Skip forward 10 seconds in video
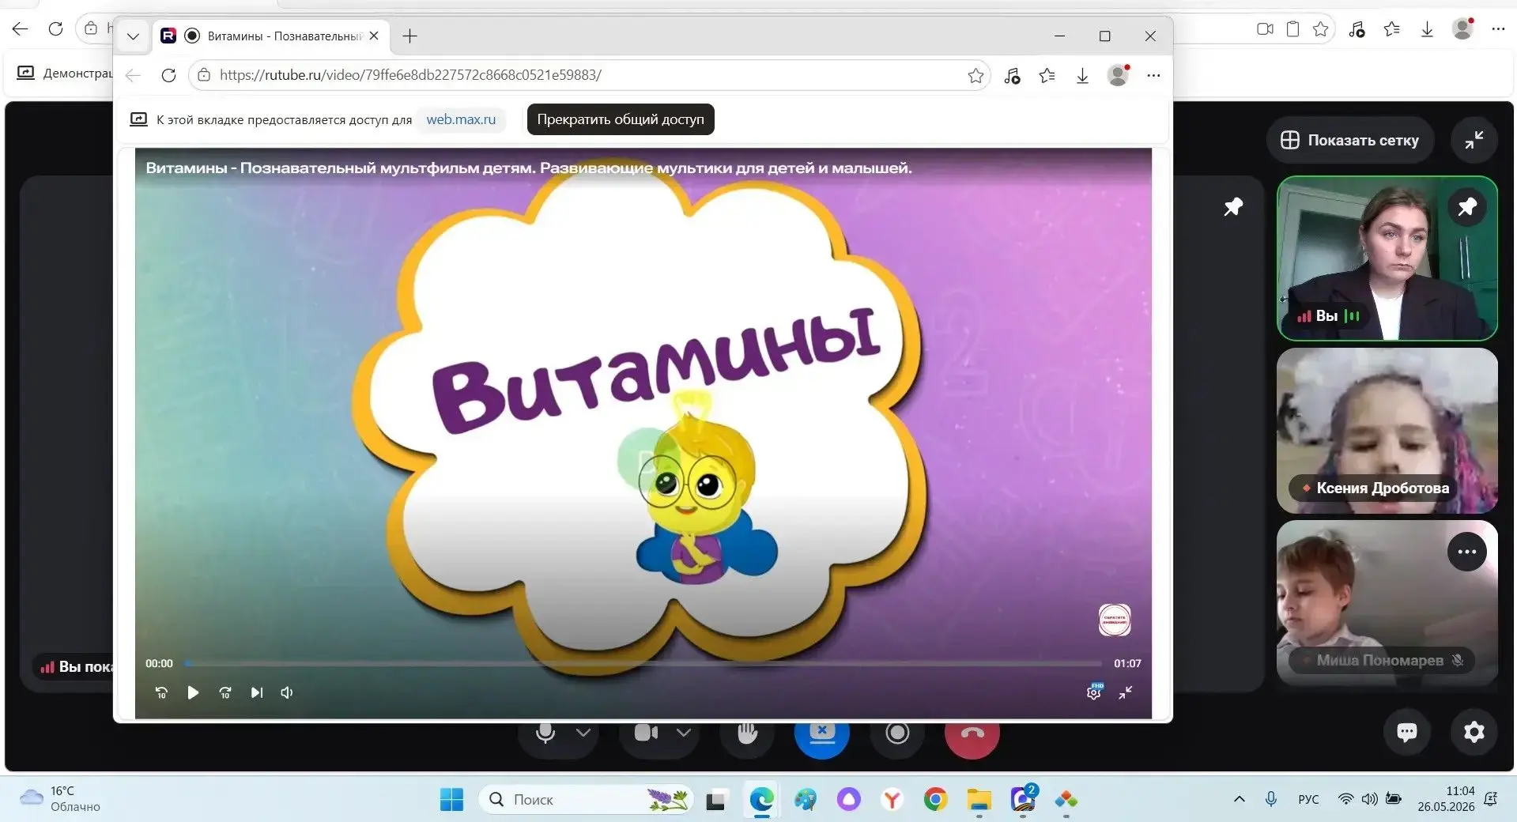The image size is (1517, 822). [x=225, y=692]
